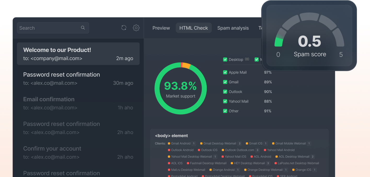Click the Outlook iOS client marker

(x=199, y=150)
